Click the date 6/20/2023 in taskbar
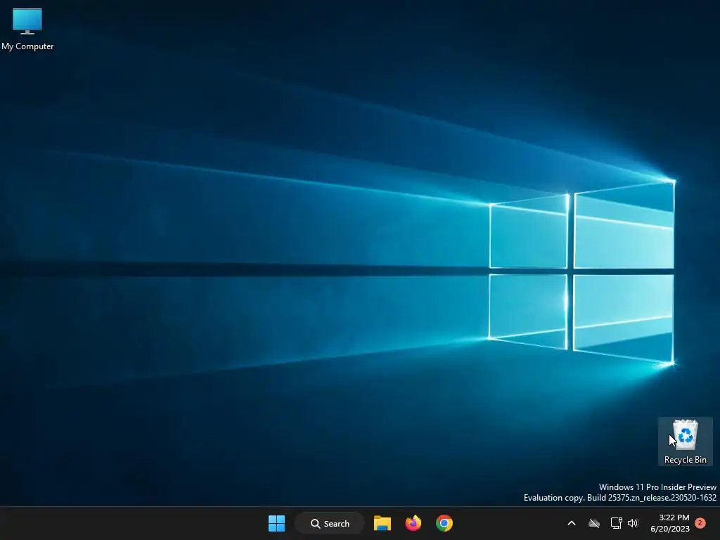 (670, 529)
